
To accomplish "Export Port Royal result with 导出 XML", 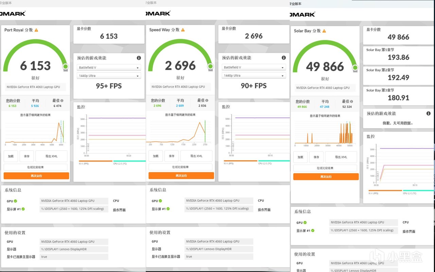I will (51, 156).
